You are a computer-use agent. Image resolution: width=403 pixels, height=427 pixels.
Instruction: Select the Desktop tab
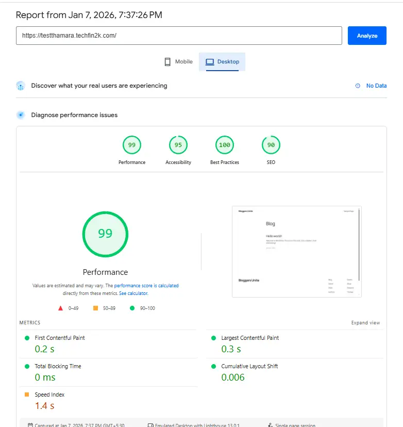click(222, 62)
